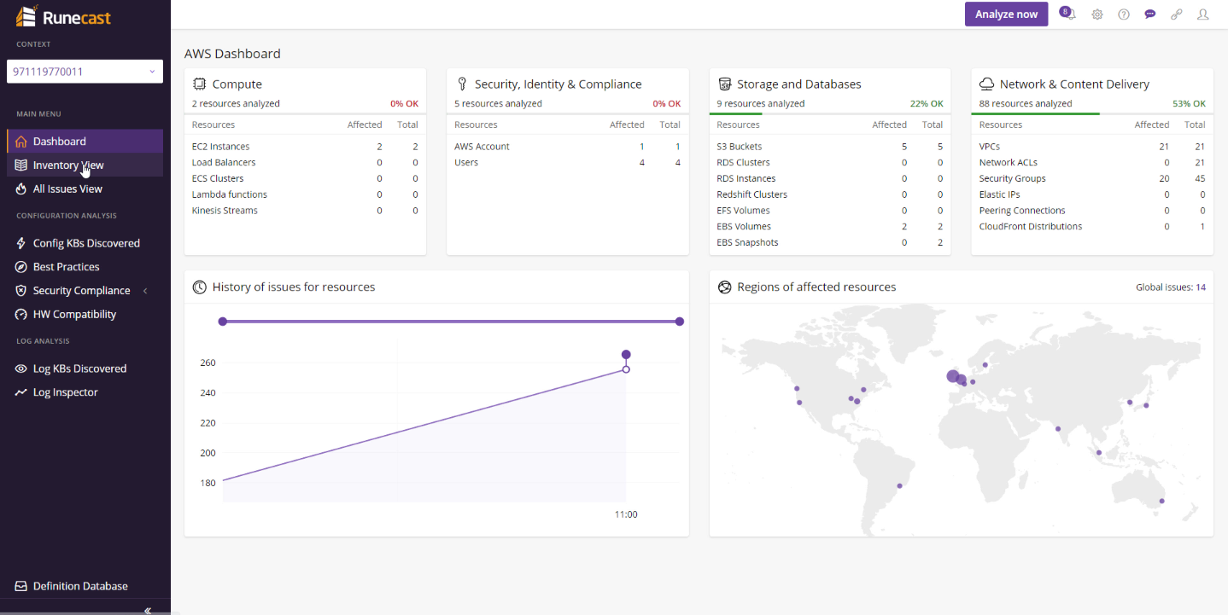Move the left handle of the history range slider
Screen dimensions: 1228x615
tap(223, 322)
